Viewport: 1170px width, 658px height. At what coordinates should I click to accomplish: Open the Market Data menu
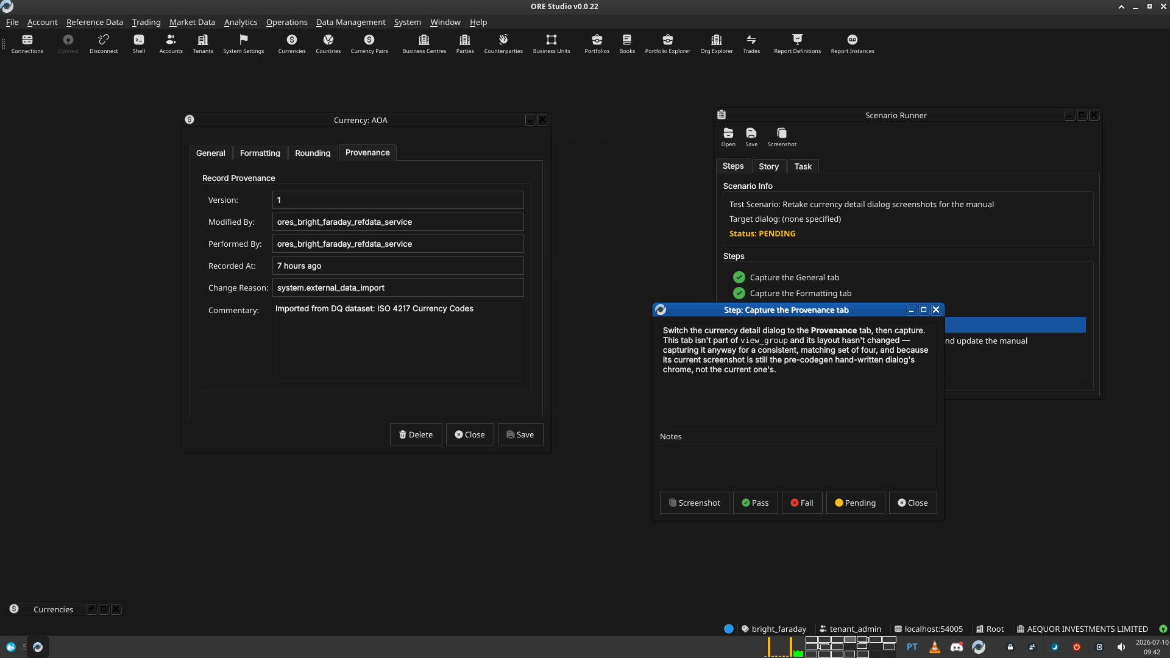pos(192,22)
